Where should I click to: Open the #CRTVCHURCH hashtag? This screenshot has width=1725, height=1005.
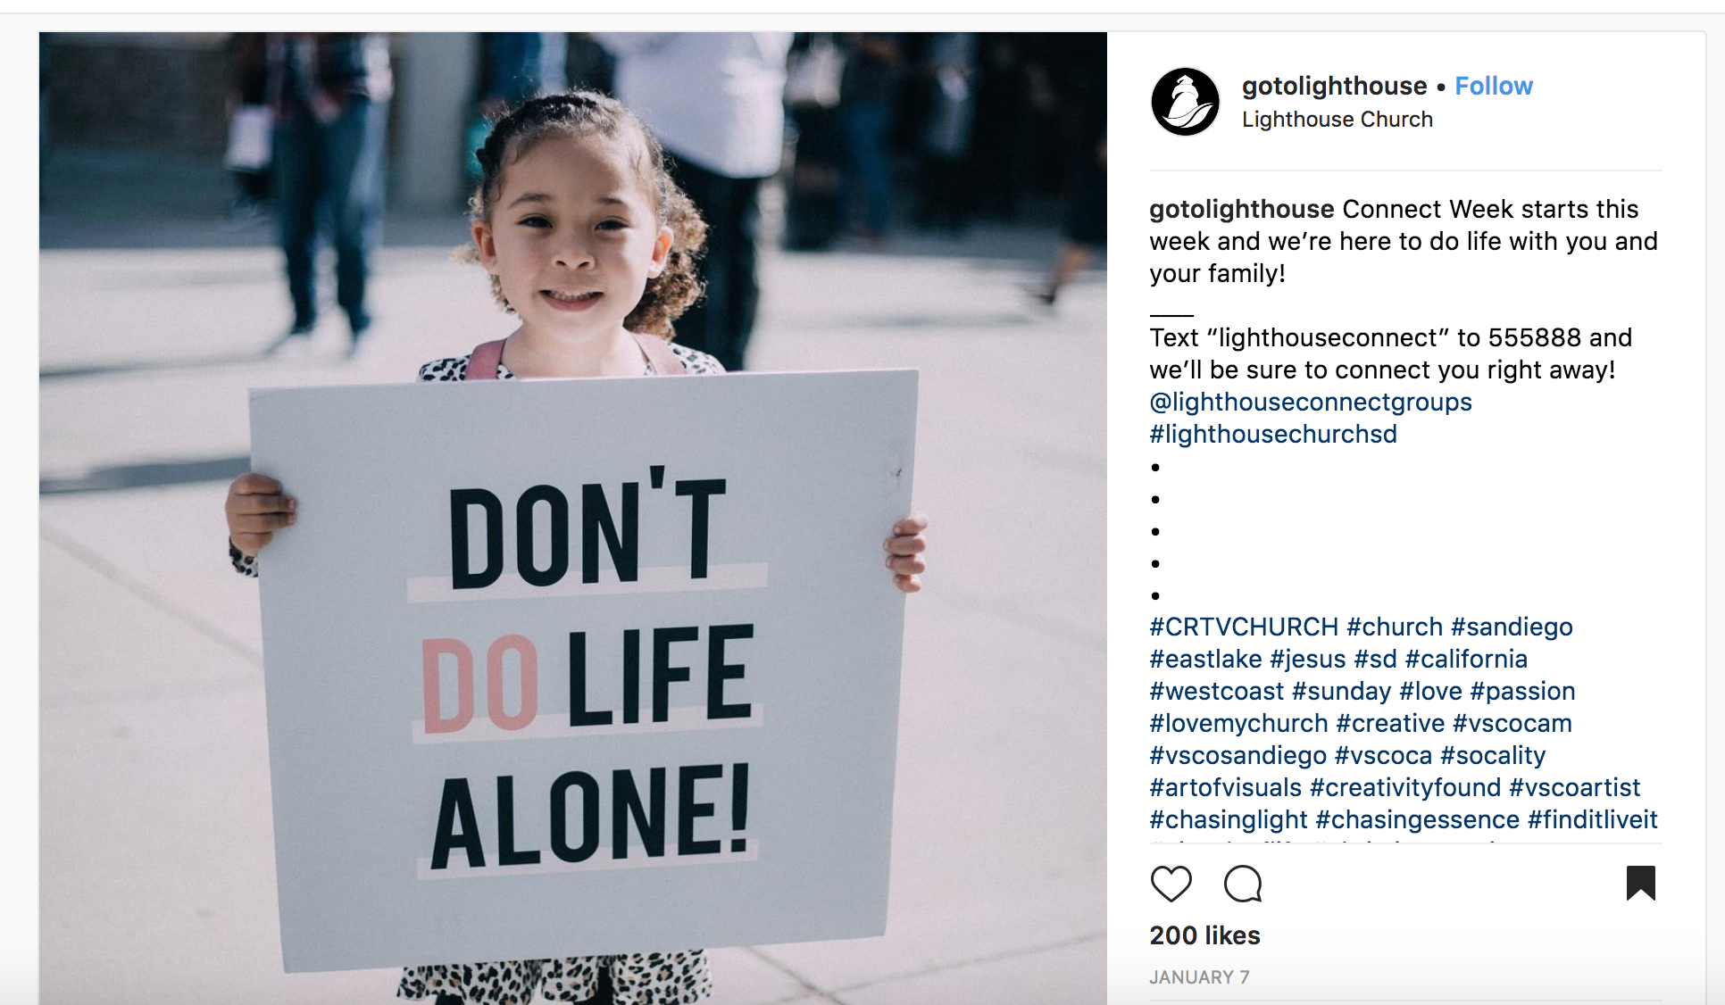(1244, 627)
